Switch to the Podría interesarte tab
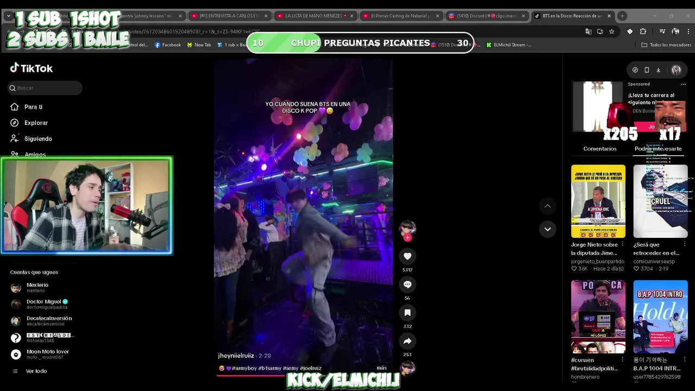Viewport: 695px width, 391px height. pyautogui.click(x=658, y=149)
